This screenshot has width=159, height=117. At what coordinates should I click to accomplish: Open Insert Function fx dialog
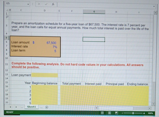[x=53, y=4]
